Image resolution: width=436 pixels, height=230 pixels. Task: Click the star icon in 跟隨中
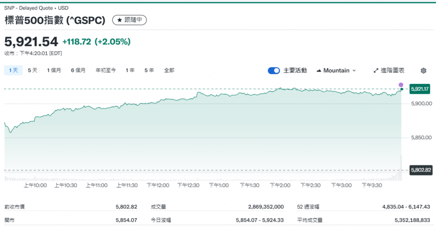(119, 20)
